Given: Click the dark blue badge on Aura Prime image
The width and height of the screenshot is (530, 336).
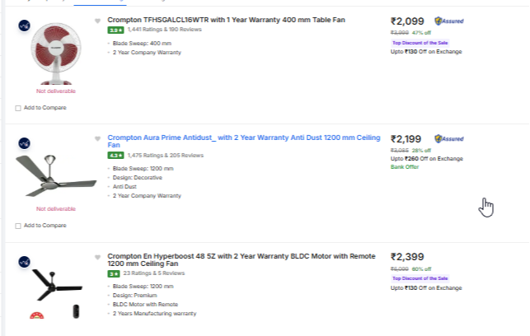Looking at the screenshot, I should point(25,143).
